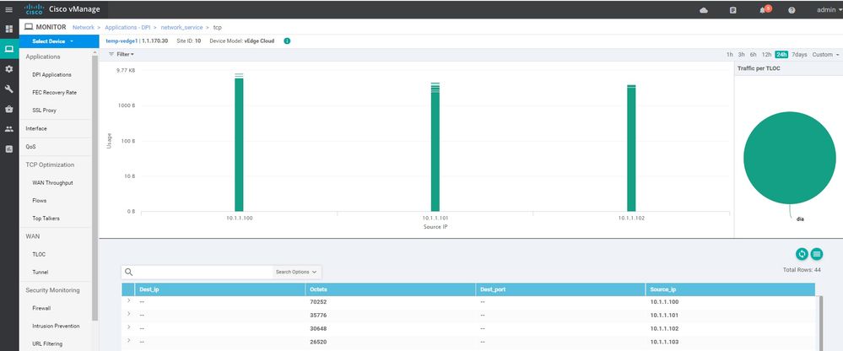Open DPI Applications in sidebar

point(51,75)
